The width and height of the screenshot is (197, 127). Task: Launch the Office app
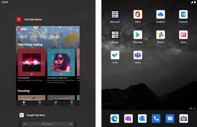click(138, 15)
